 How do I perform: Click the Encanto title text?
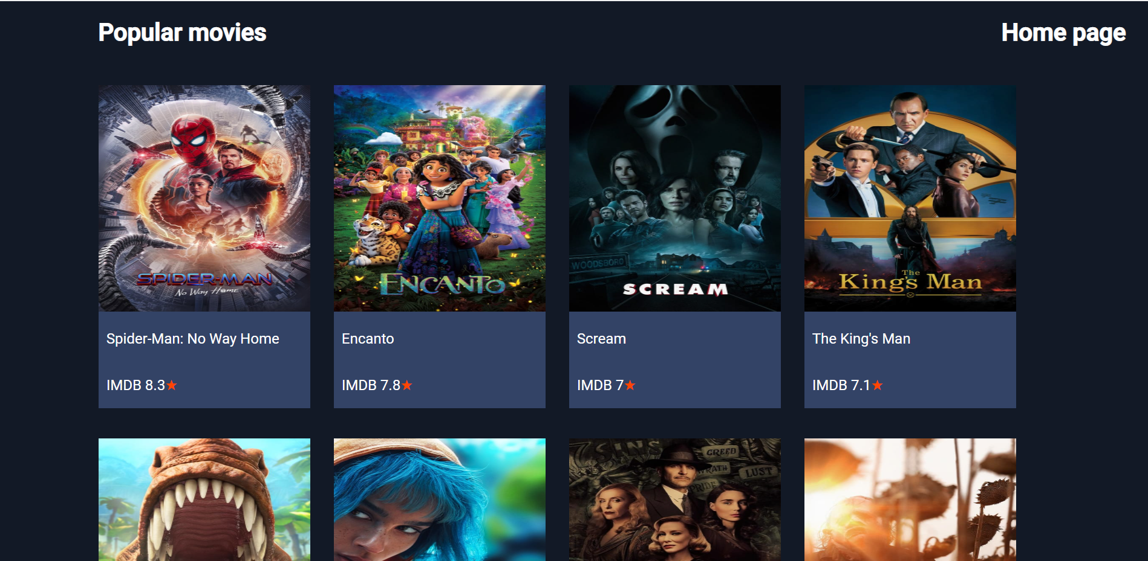[x=368, y=339]
